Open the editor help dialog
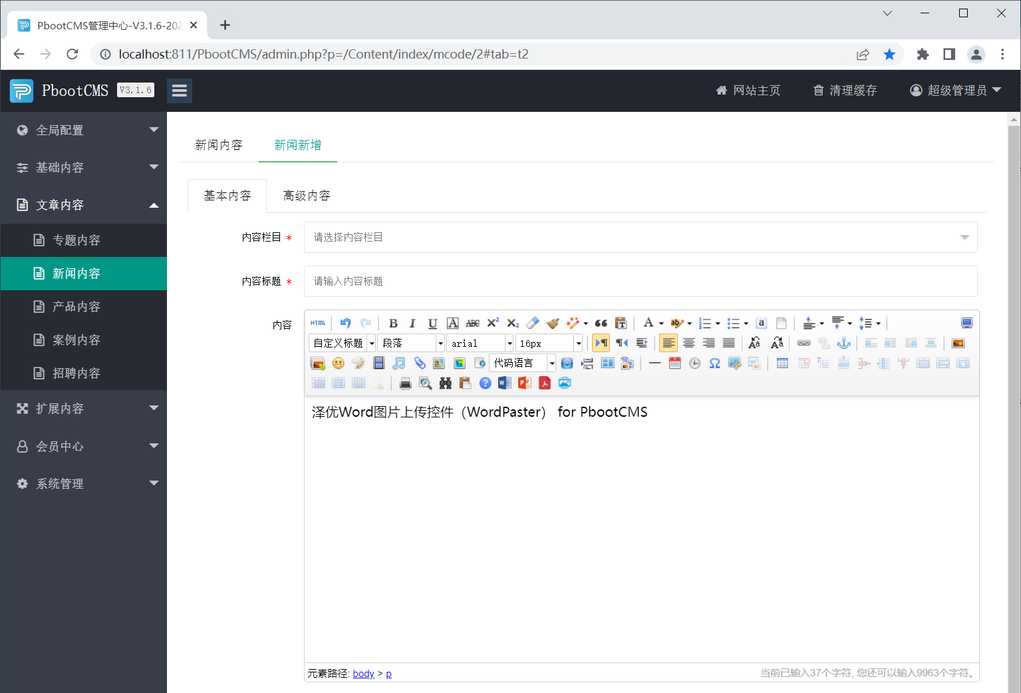The height and width of the screenshot is (693, 1021). [485, 383]
